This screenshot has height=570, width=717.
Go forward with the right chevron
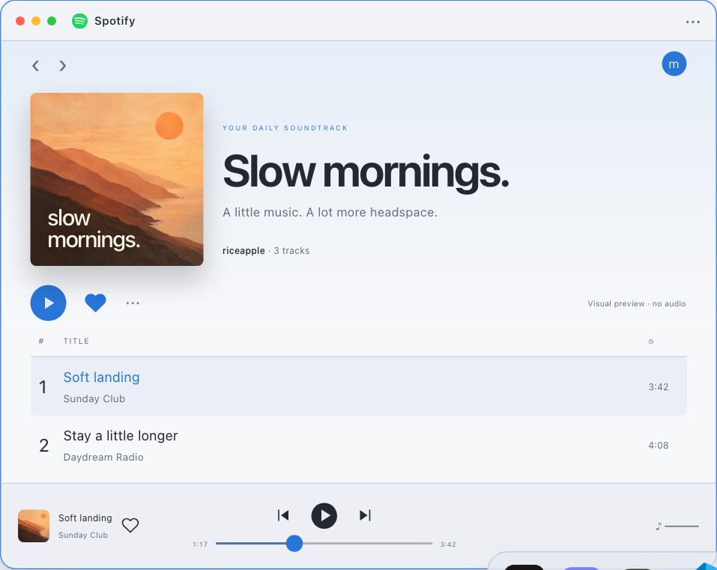point(63,66)
